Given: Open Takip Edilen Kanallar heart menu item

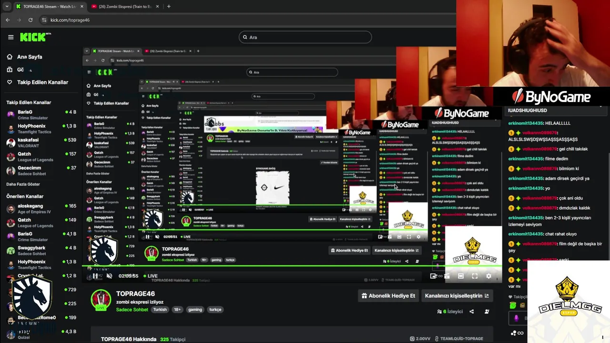Looking at the screenshot, I should (x=37, y=82).
